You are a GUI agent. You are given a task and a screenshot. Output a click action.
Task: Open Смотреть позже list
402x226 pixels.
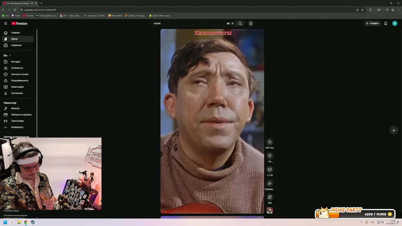coord(18,74)
